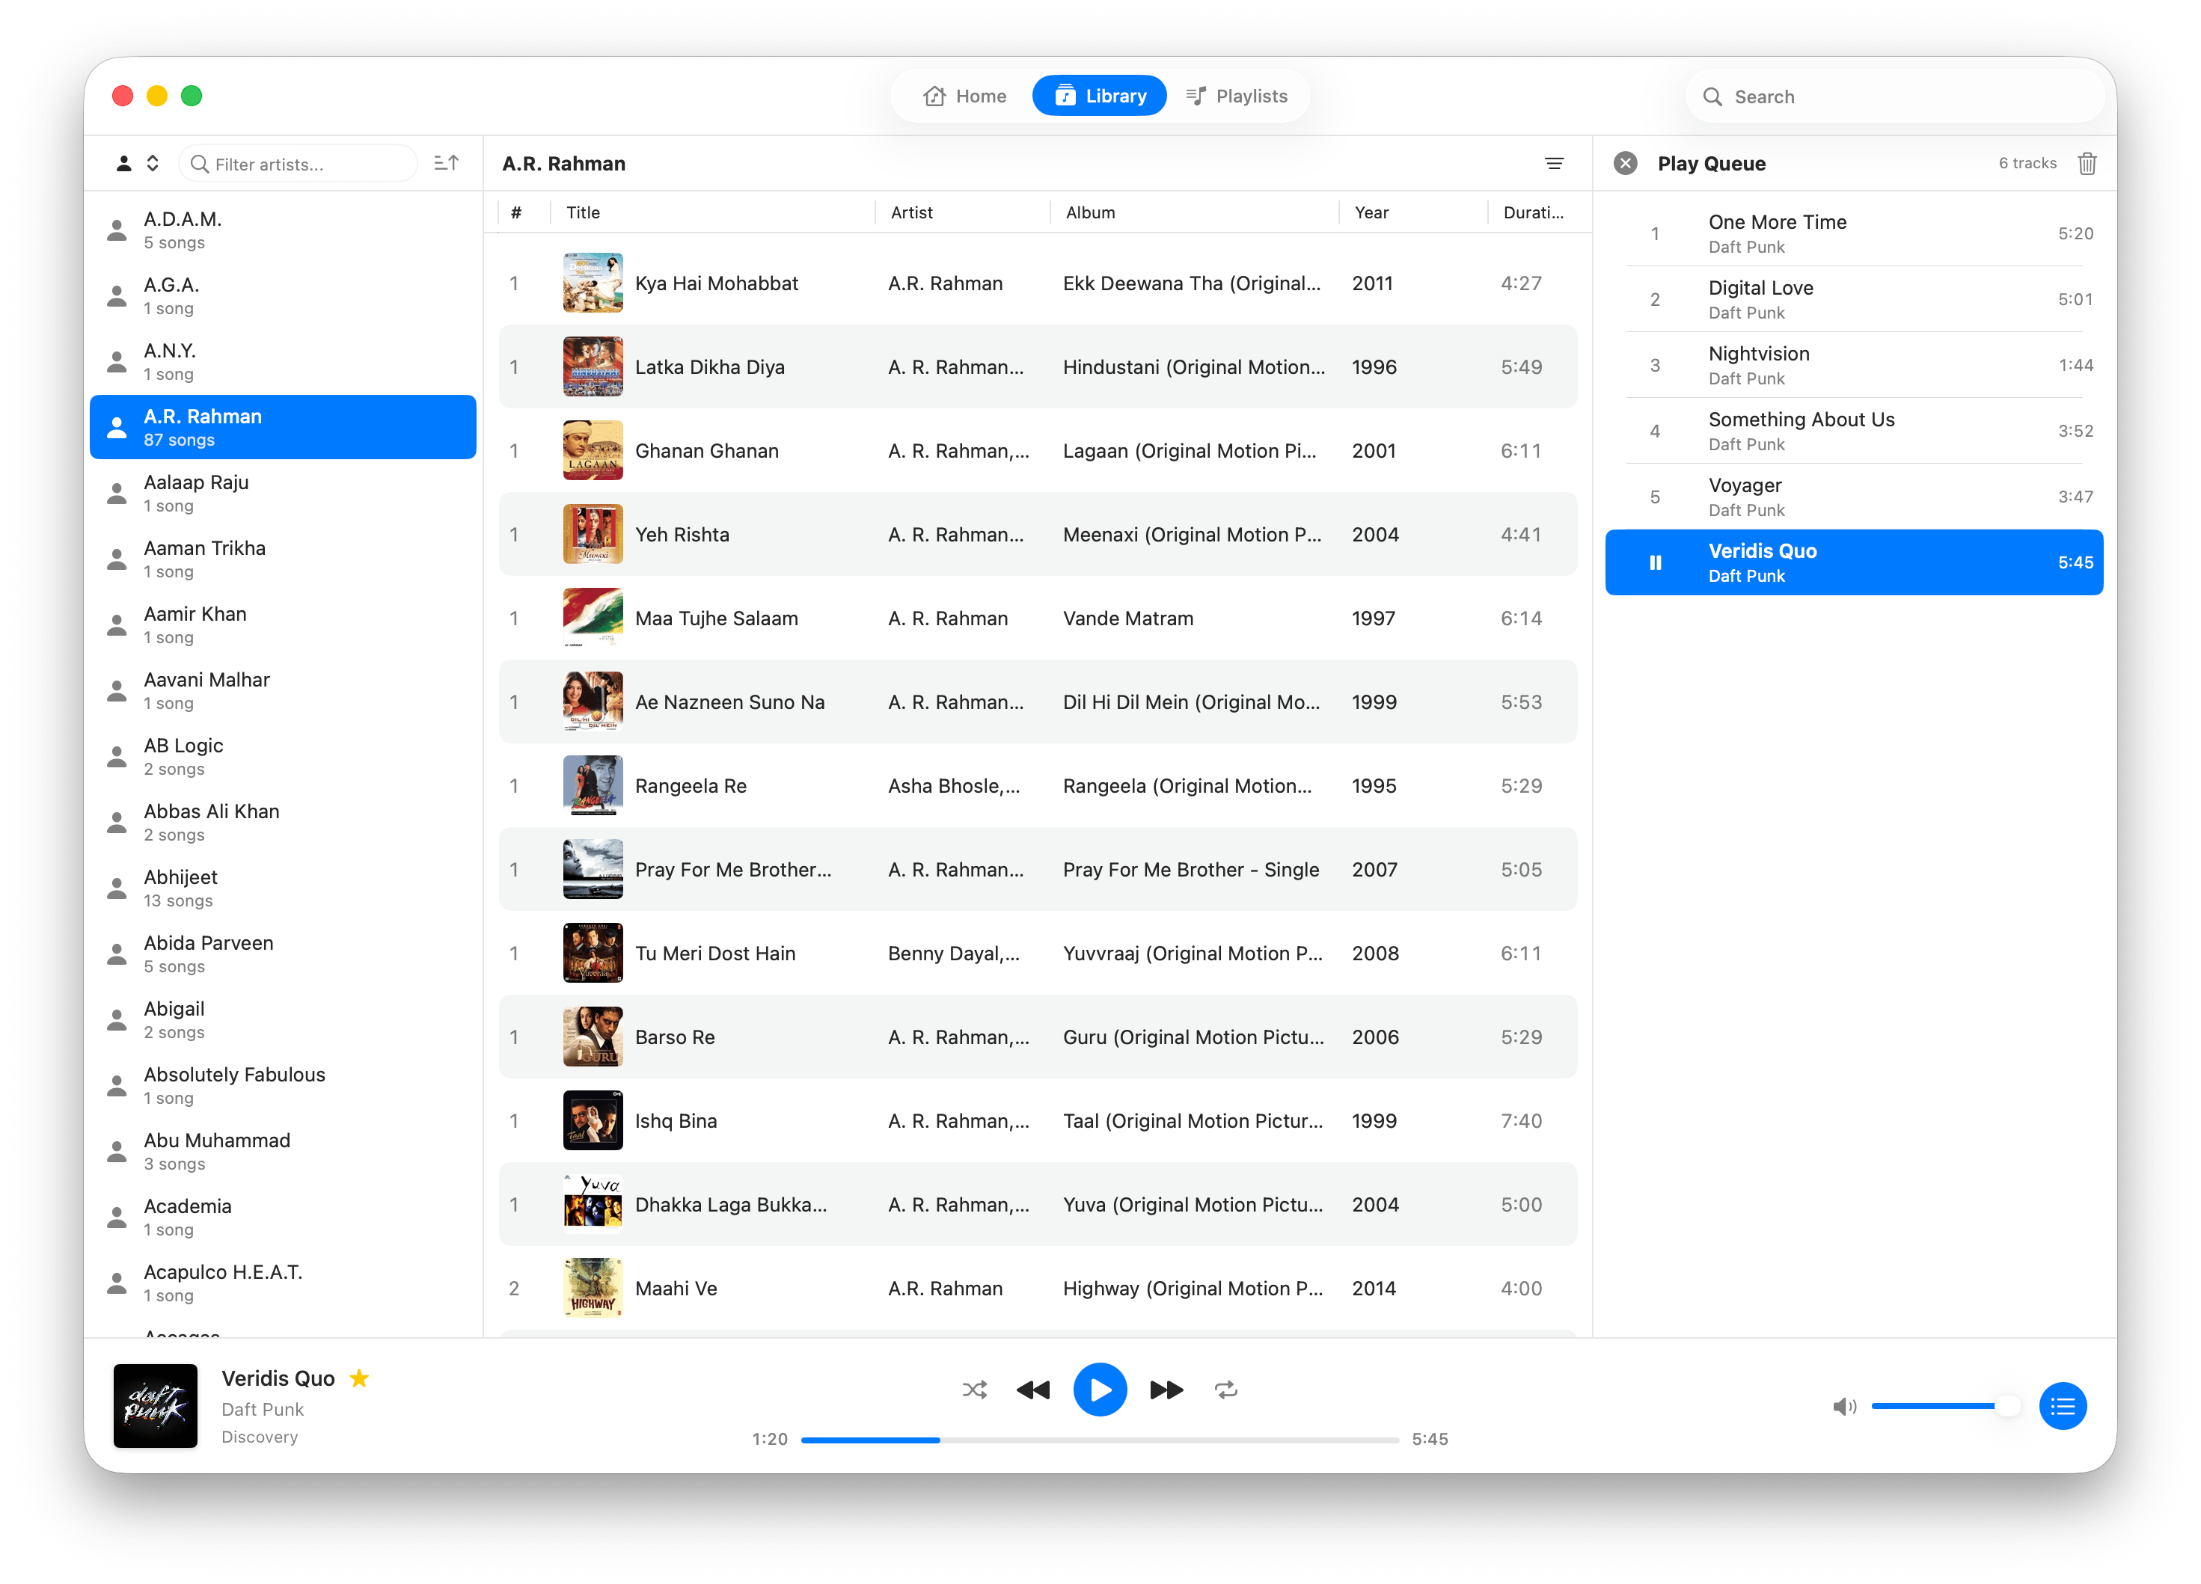Image resolution: width=2201 pixels, height=1584 pixels.
Task: Select artist AB Logic
Action: 284,757
